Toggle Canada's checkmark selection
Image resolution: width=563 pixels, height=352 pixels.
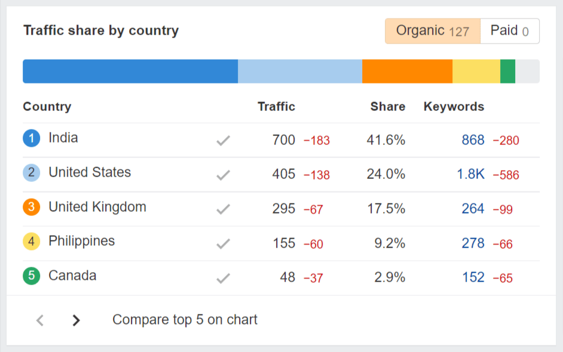[223, 276]
